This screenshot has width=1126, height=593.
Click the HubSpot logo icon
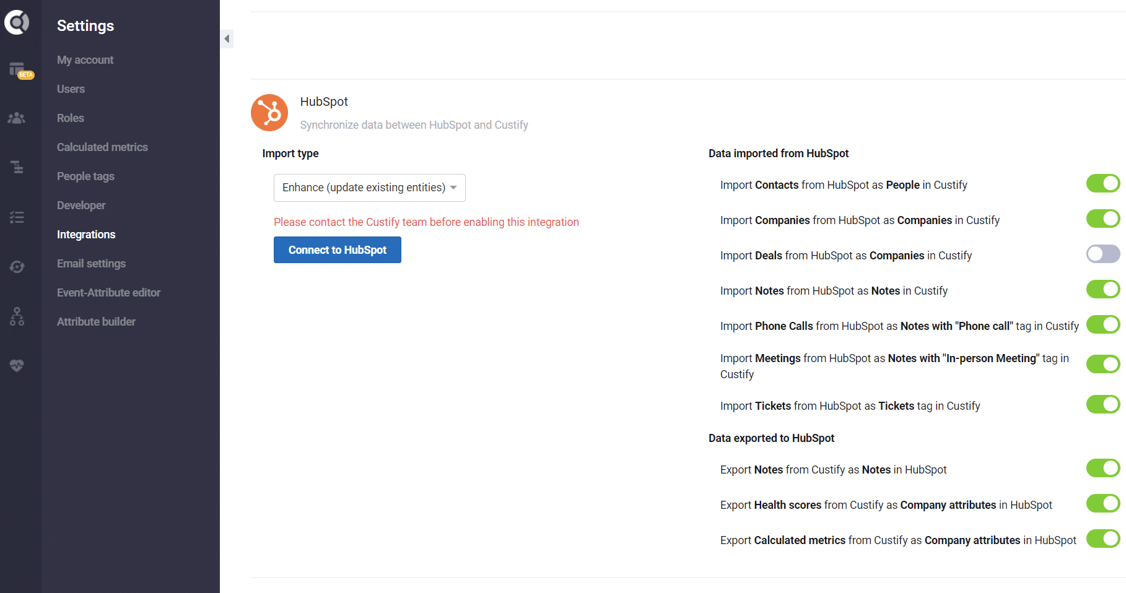click(269, 113)
